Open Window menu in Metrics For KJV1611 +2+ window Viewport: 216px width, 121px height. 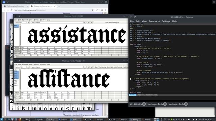43,65
